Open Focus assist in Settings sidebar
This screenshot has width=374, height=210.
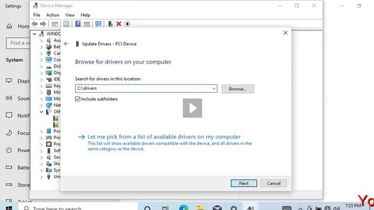click(x=18, y=133)
